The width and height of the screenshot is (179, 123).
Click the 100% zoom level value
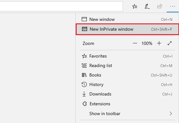[x=147, y=43]
